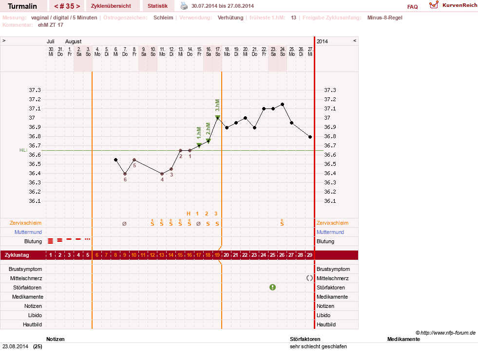This screenshot has height=358, width=478.
Task: Click the 3.hM green triangle marker
Action: click(217, 117)
